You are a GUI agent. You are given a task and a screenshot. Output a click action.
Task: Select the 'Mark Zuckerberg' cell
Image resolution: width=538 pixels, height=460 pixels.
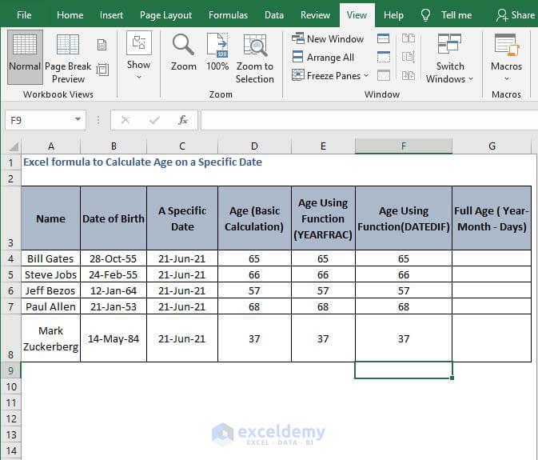51,338
